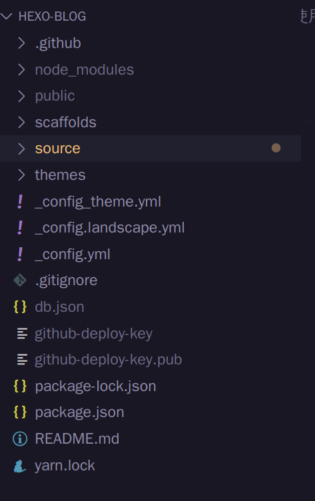The image size is (315, 501).
Task: Open package-lock.json file
Action: pyautogui.click(x=150, y=386)
